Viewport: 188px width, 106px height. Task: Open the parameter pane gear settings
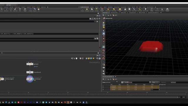[x=90, y=19]
